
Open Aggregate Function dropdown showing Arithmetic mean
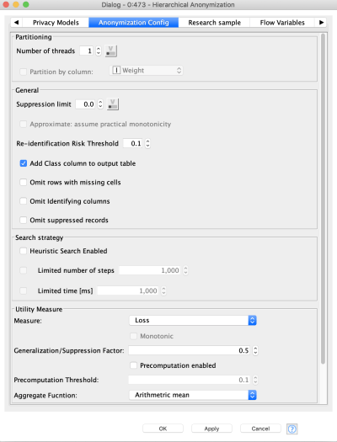(x=193, y=395)
